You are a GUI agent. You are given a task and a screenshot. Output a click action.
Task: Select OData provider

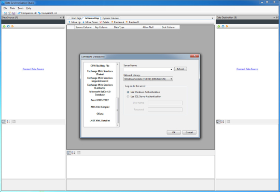pos(100,114)
